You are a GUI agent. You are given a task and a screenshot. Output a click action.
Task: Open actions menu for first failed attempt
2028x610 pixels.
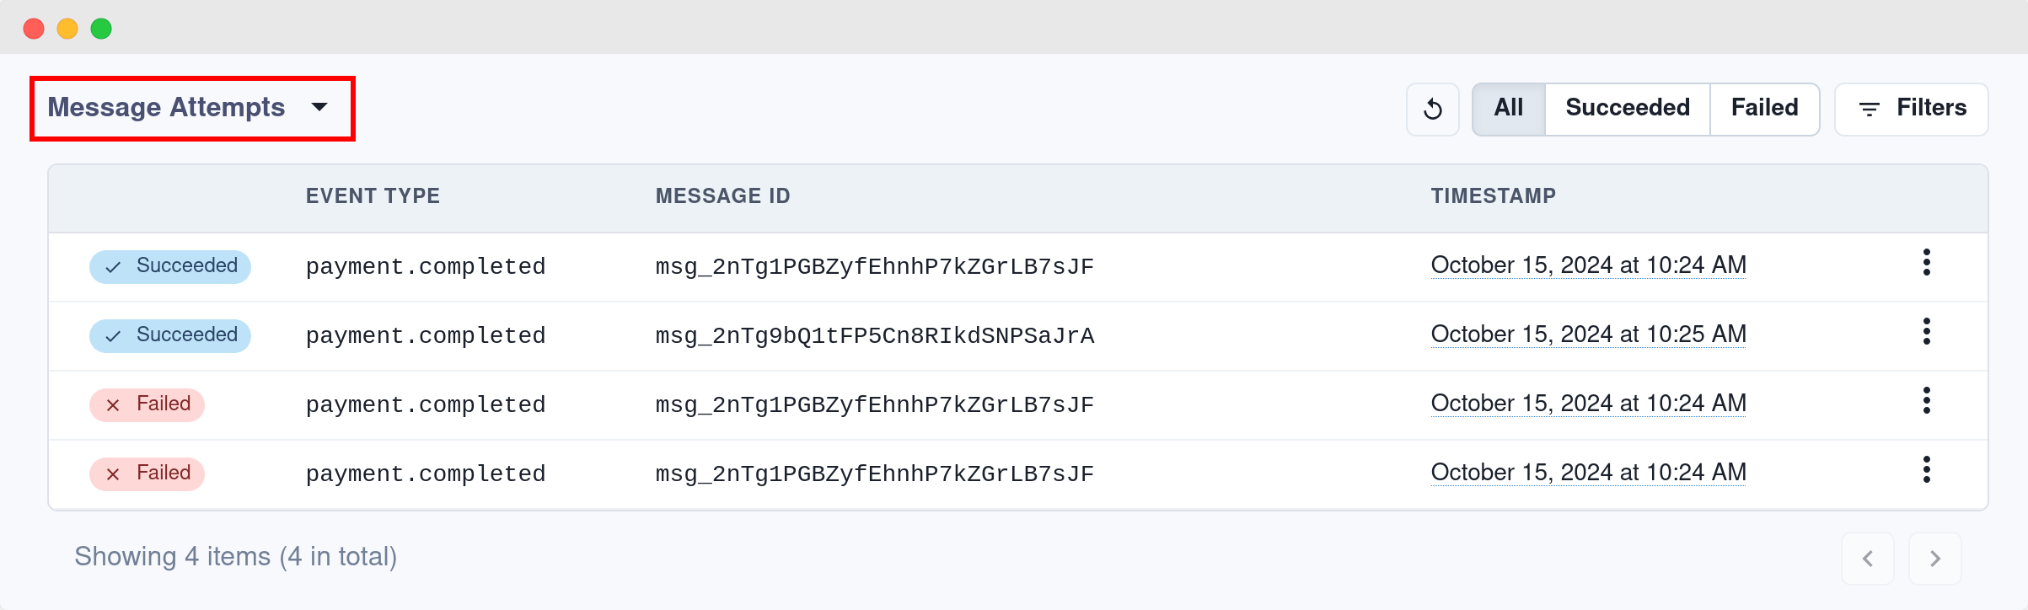[1928, 402]
